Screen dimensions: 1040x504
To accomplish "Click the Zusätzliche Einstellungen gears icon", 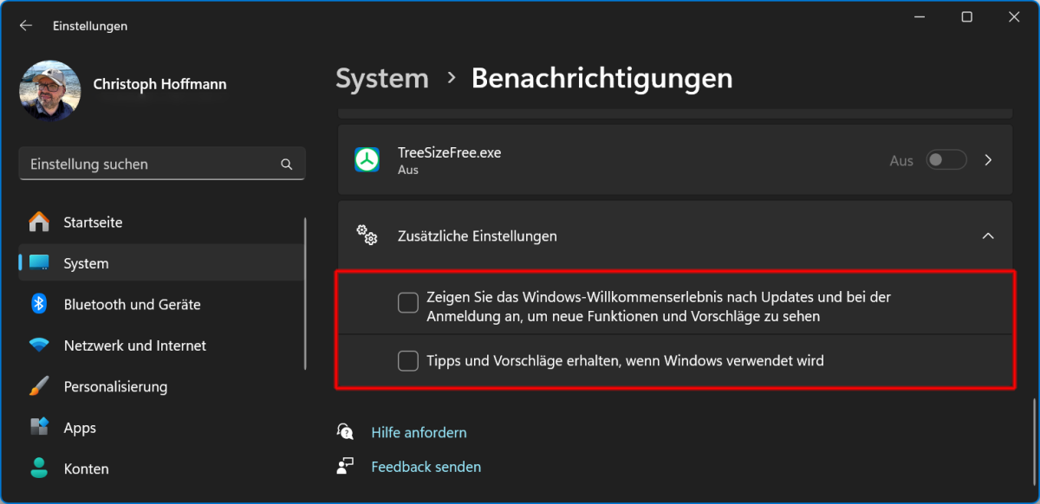I will coord(367,236).
